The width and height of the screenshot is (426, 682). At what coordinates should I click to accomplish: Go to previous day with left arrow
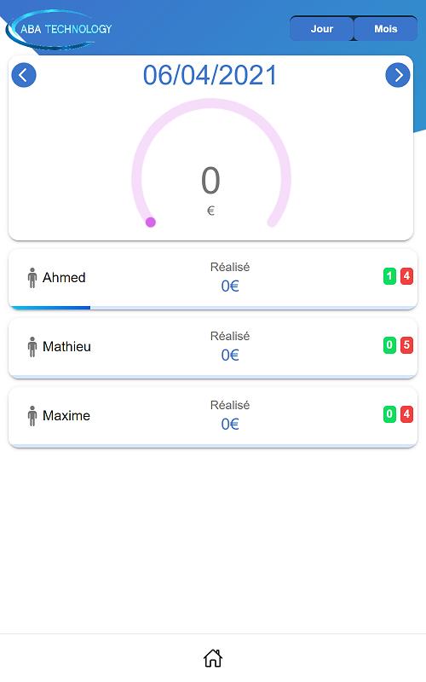[x=24, y=75]
